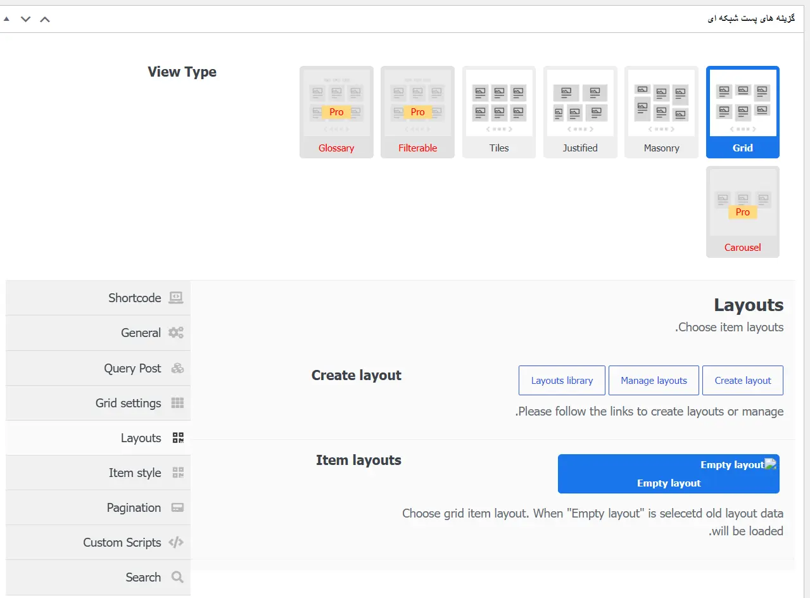Click the Layouts QR-style icon

pos(178,438)
